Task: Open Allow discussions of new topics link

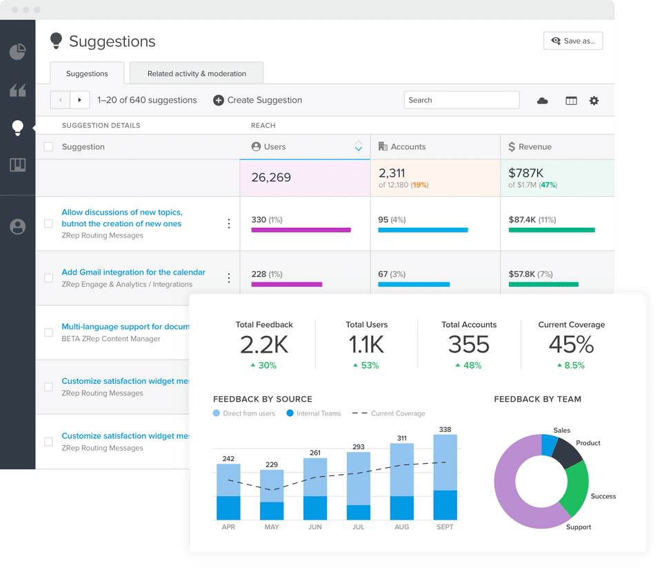Action: point(122,217)
